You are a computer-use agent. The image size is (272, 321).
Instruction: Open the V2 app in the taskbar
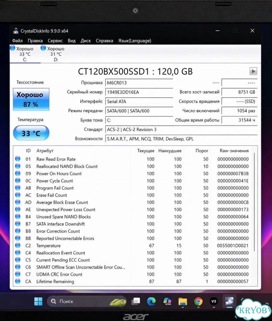[x=214, y=301]
